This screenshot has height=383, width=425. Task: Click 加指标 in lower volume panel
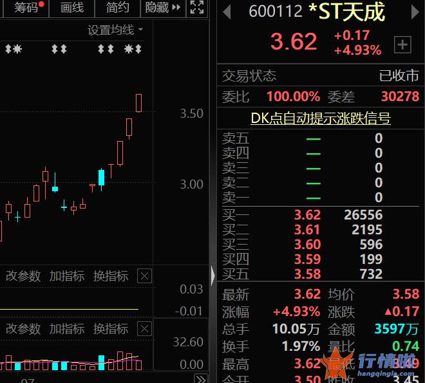tap(67, 329)
